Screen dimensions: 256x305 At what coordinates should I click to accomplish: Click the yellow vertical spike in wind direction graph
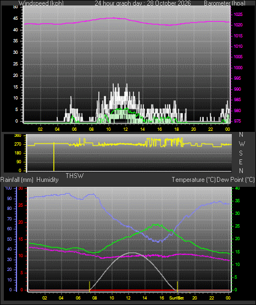(x=54, y=157)
